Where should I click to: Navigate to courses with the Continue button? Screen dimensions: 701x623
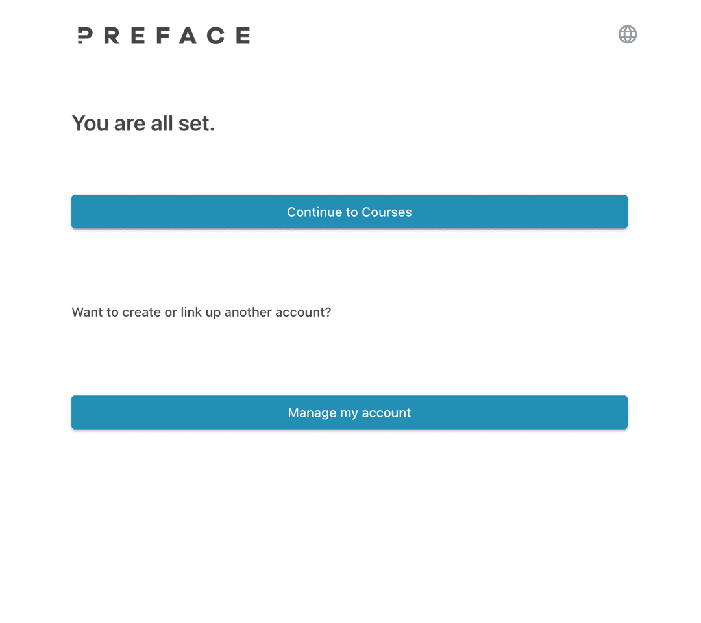click(349, 212)
